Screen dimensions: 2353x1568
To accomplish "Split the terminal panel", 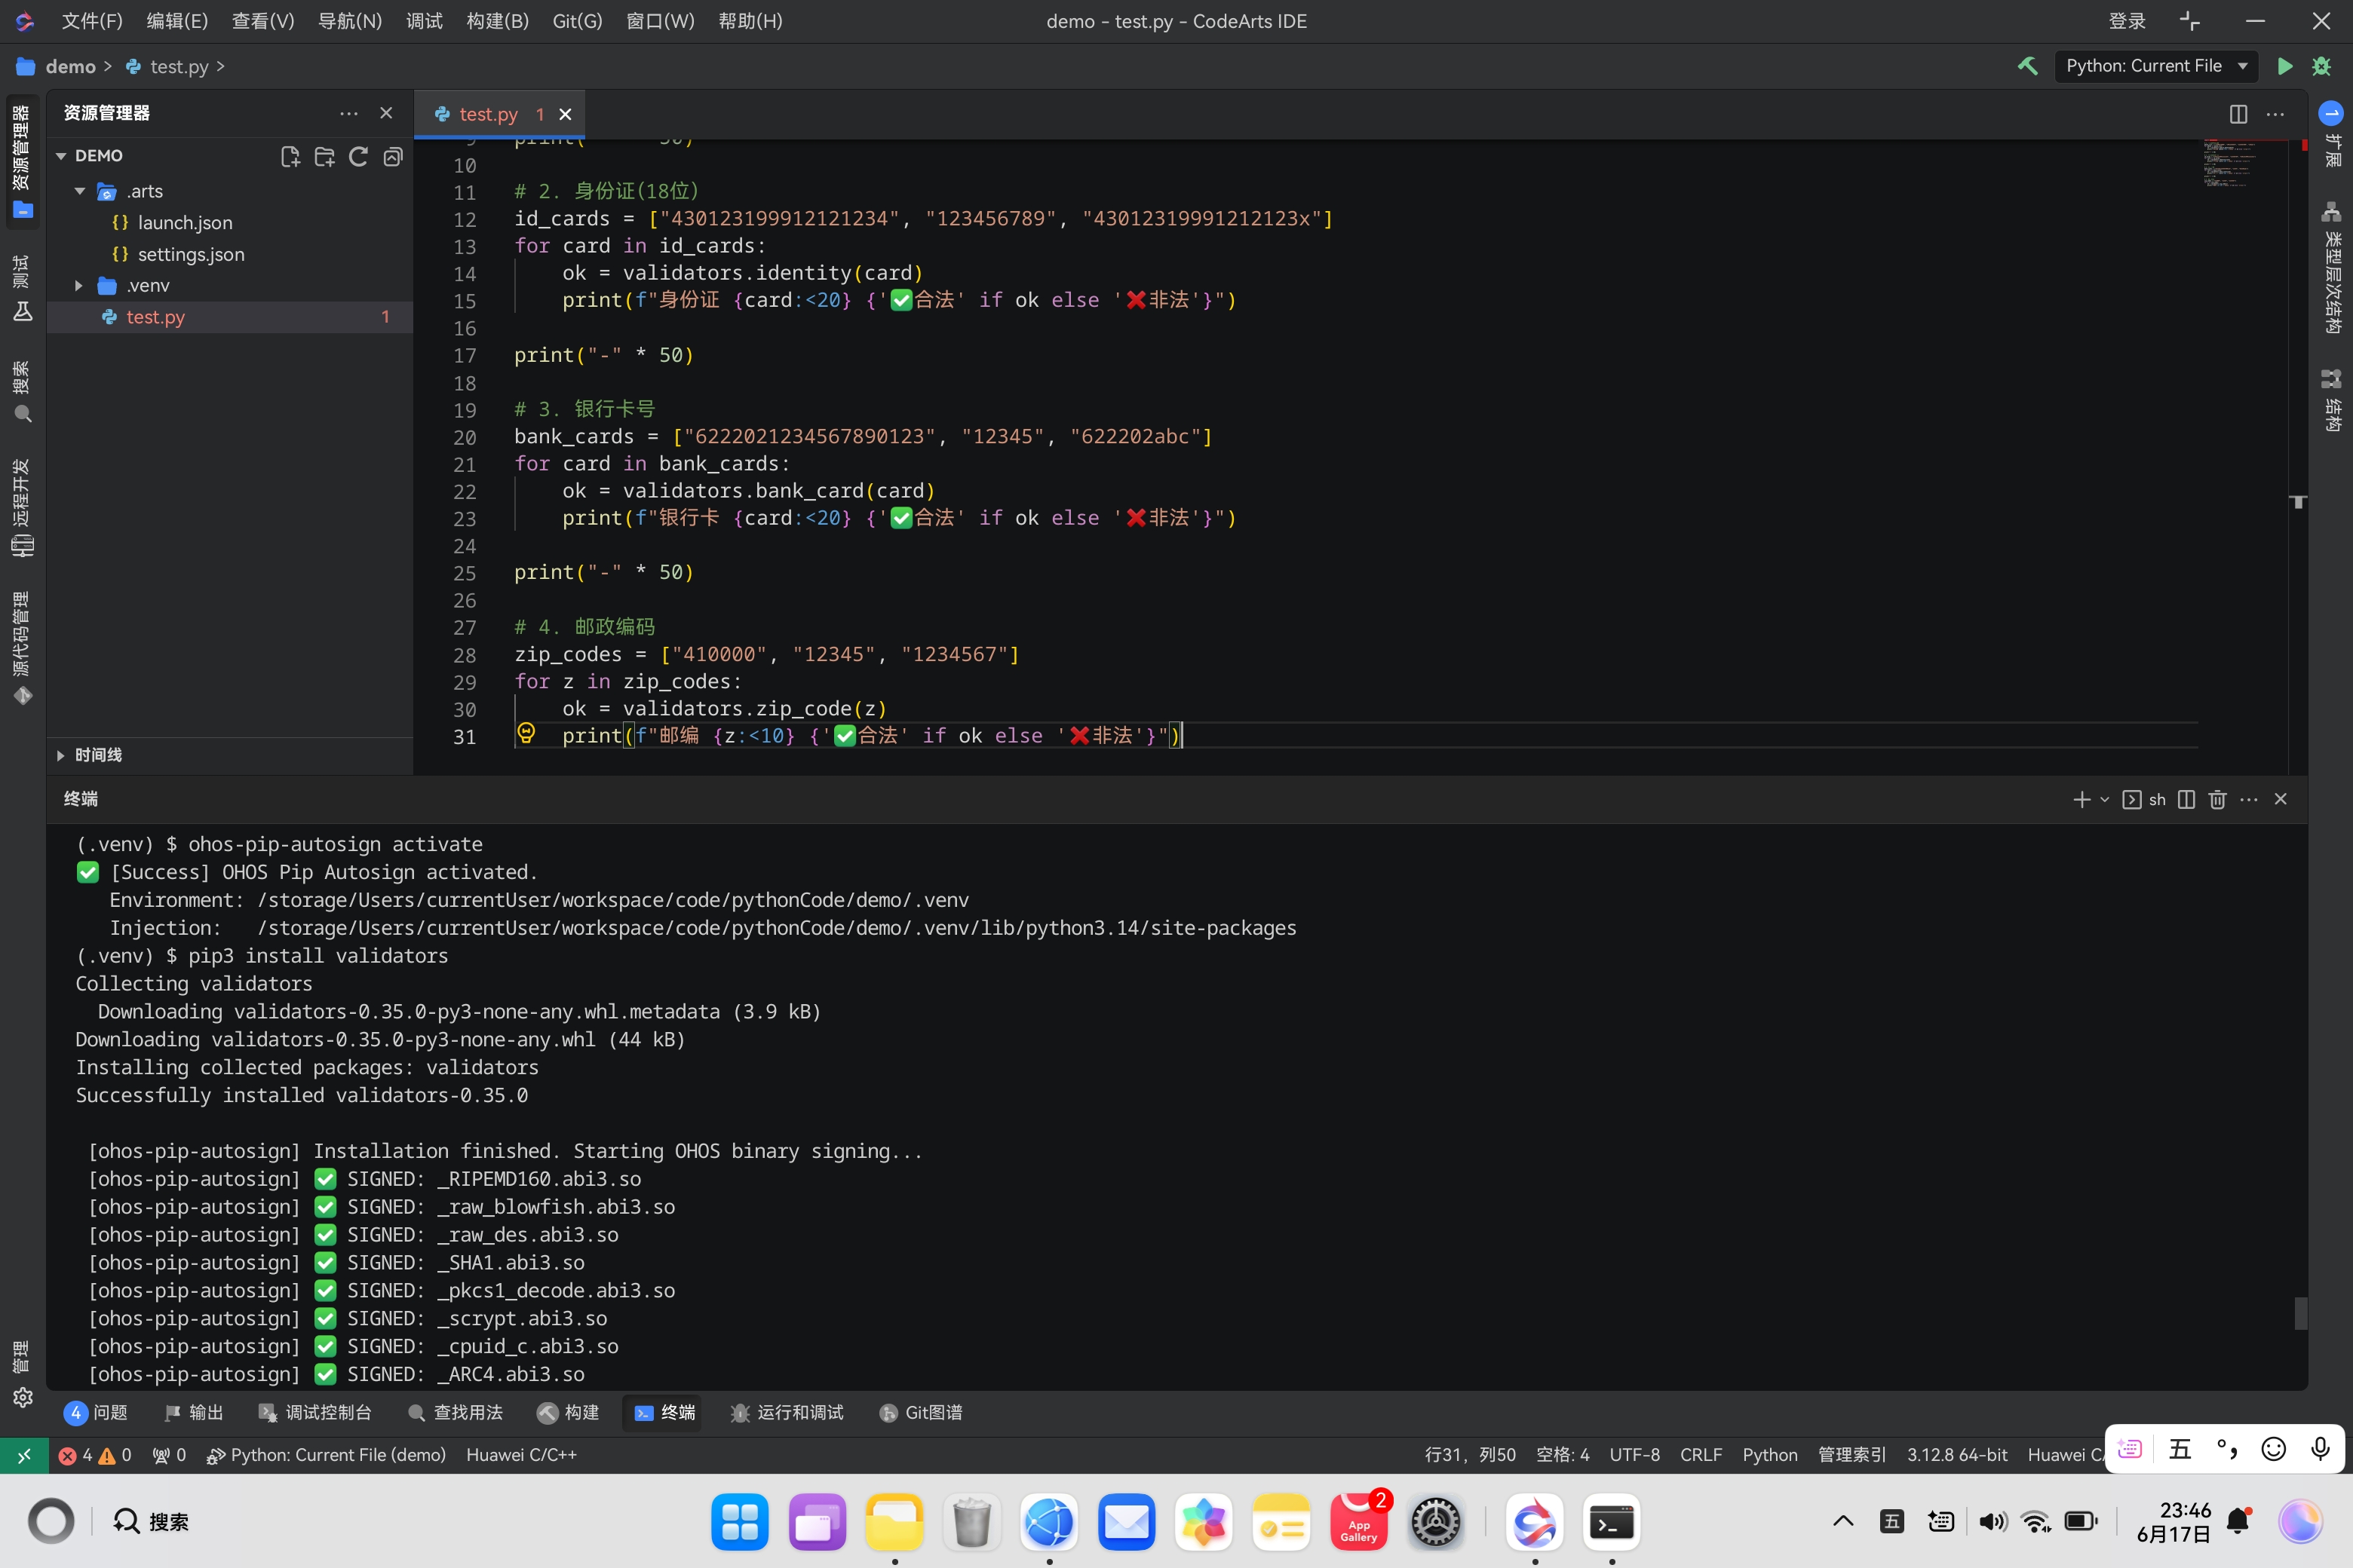I will pyautogui.click(x=2186, y=799).
